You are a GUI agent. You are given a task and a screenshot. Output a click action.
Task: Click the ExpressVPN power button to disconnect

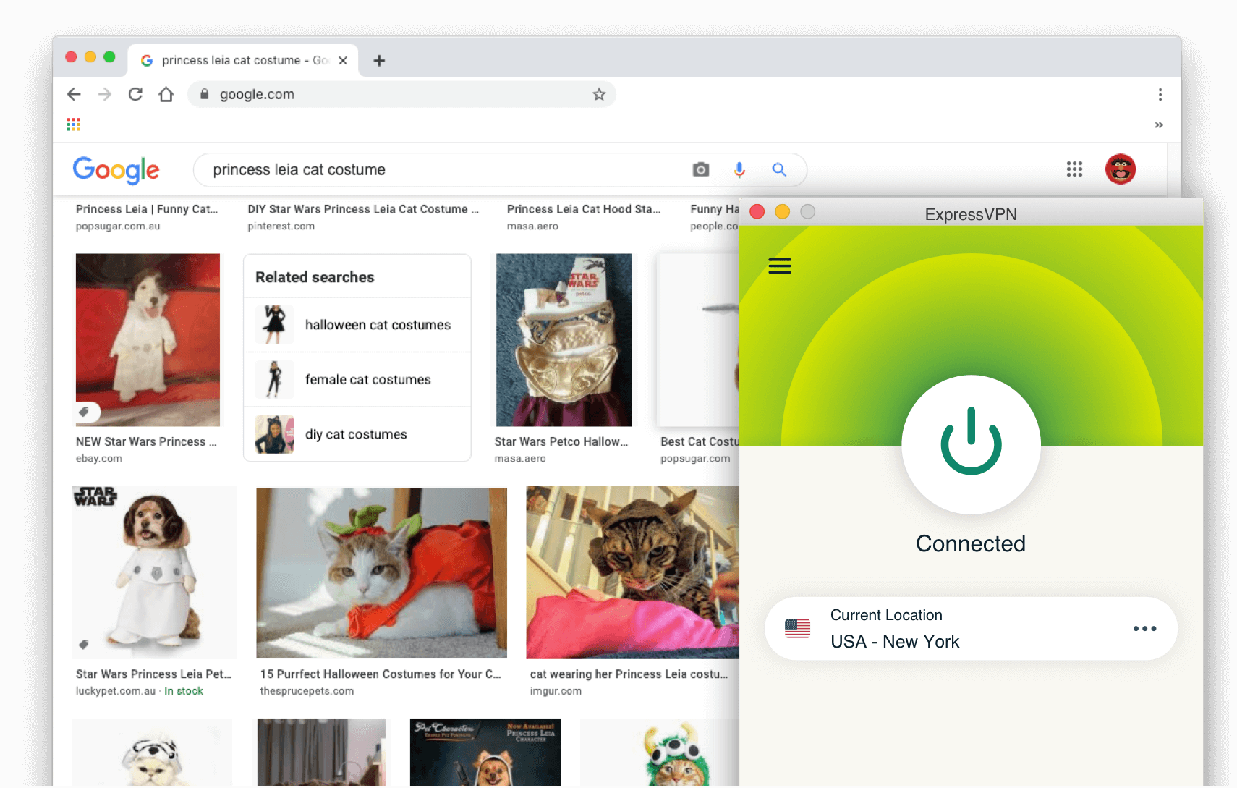pyautogui.click(x=971, y=446)
